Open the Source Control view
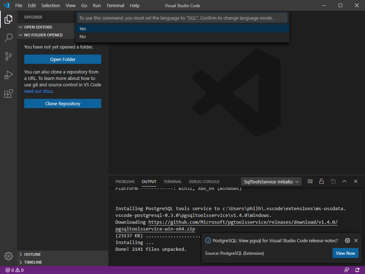This screenshot has width=365, height=274. [9, 56]
